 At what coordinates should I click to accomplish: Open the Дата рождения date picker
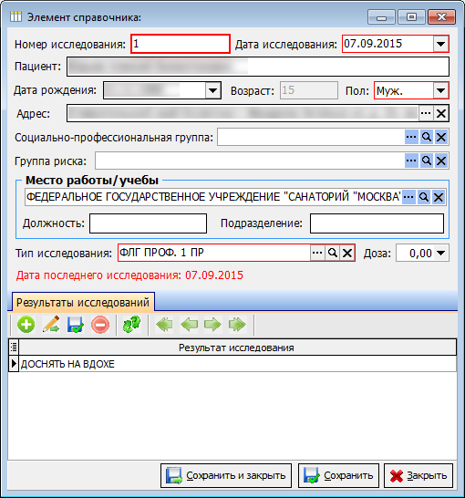pyautogui.click(x=212, y=91)
